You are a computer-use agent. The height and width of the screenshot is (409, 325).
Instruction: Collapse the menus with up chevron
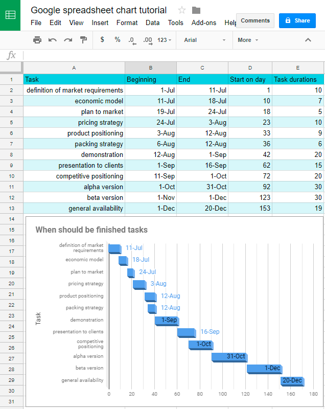pos(308,40)
